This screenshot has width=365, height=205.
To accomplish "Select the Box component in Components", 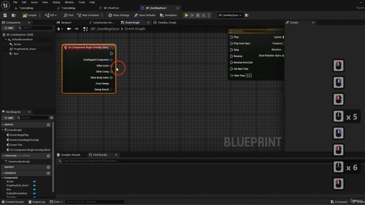I will (x=16, y=54).
